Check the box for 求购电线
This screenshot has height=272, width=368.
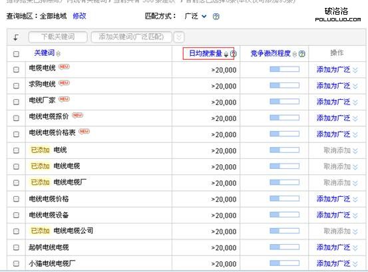[x=16, y=86]
